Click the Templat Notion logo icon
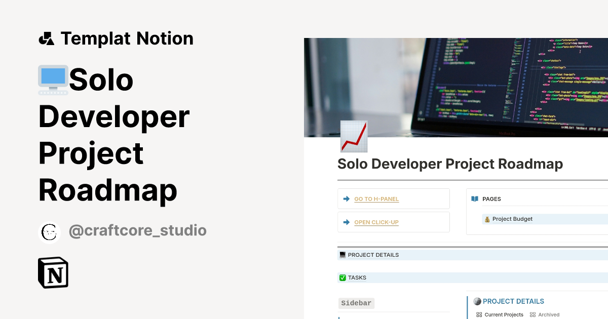The width and height of the screenshot is (608, 319). click(x=46, y=38)
